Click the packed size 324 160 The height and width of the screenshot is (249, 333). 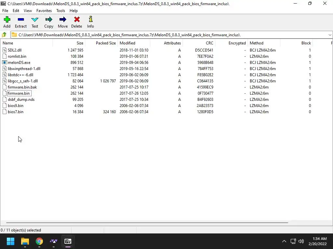click(x=109, y=112)
